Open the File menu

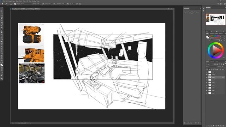click(4, 1)
